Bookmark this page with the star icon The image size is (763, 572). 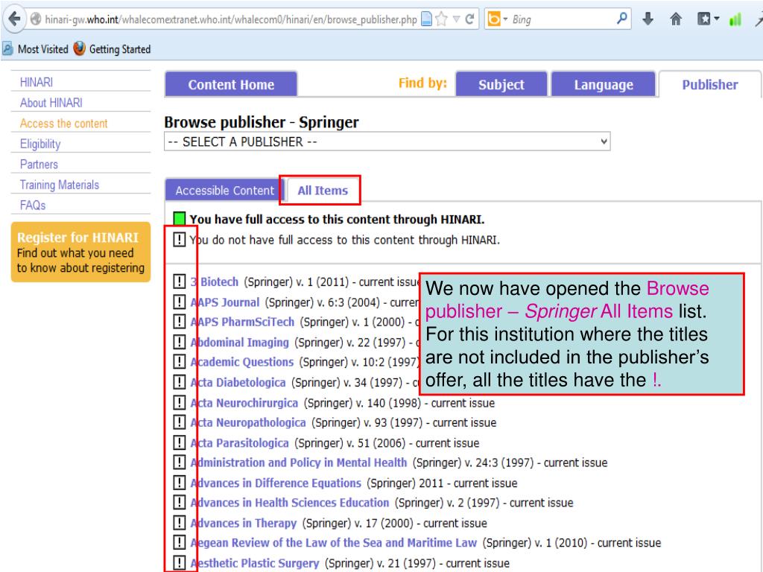click(x=442, y=19)
